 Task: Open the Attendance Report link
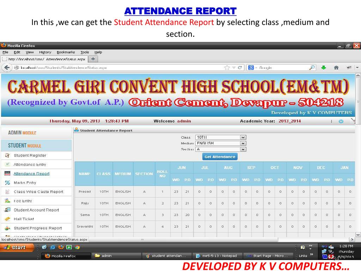31,174
